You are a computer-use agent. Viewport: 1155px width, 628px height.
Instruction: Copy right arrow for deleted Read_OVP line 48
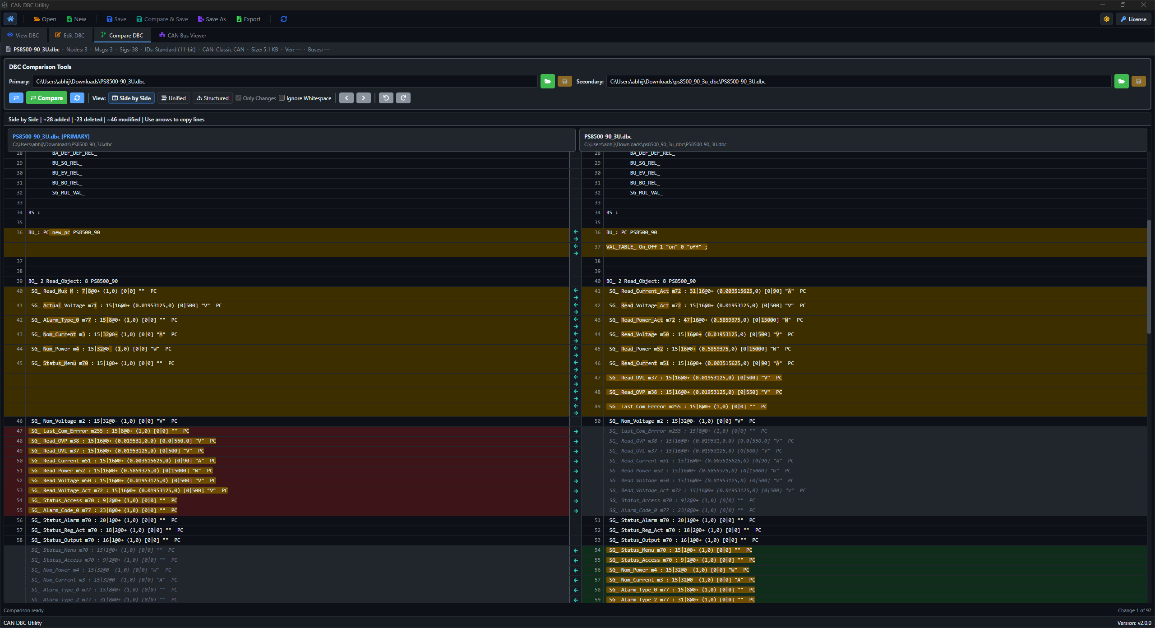pyautogui.click(x=576, y=441)
